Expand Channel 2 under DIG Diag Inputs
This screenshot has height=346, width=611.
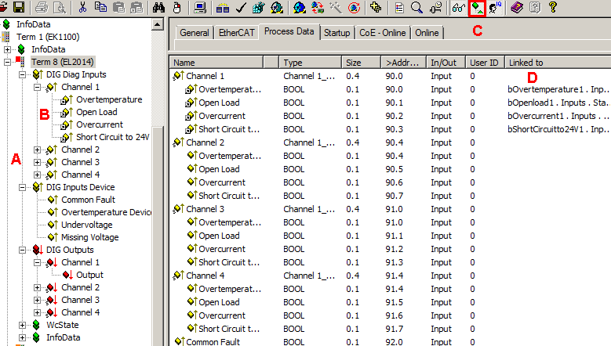38,150
